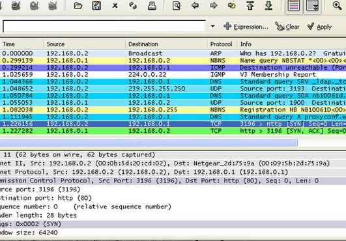Screen dimensions: 346x241
Task: Sort packets by the Protocol column
Action: [x=222, y=44]
